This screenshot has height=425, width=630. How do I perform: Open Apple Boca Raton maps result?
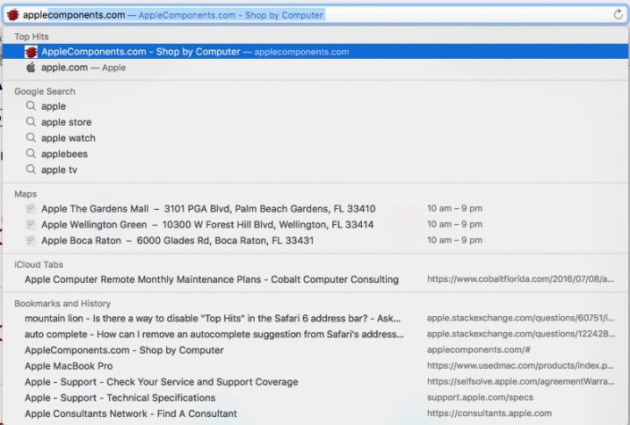tap(315, 240)
